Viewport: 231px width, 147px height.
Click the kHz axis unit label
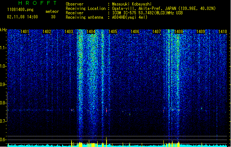(x=3, y=30)
